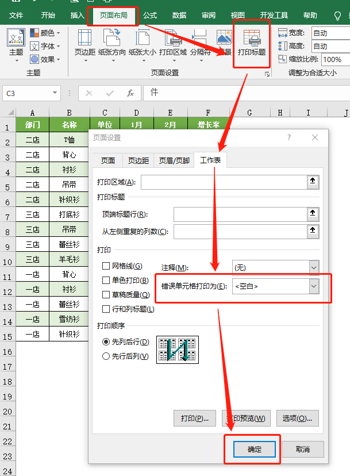Image resolution: width=350 pixels, height=476 pixels.
Task: Select the 先行后列 radio button
Action: coord(106,356)
